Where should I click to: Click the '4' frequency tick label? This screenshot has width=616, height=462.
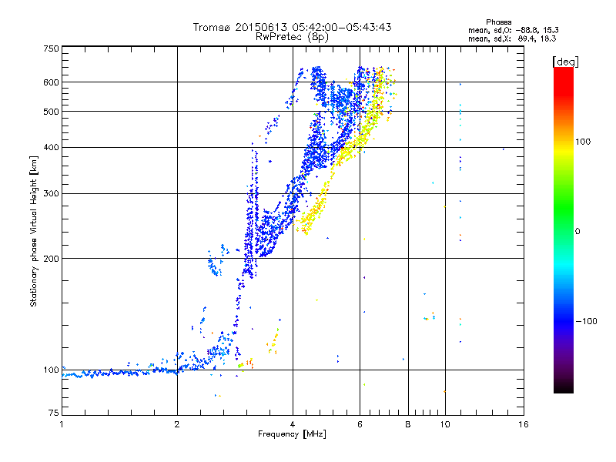pyautogui.click(x=293, y=424)
